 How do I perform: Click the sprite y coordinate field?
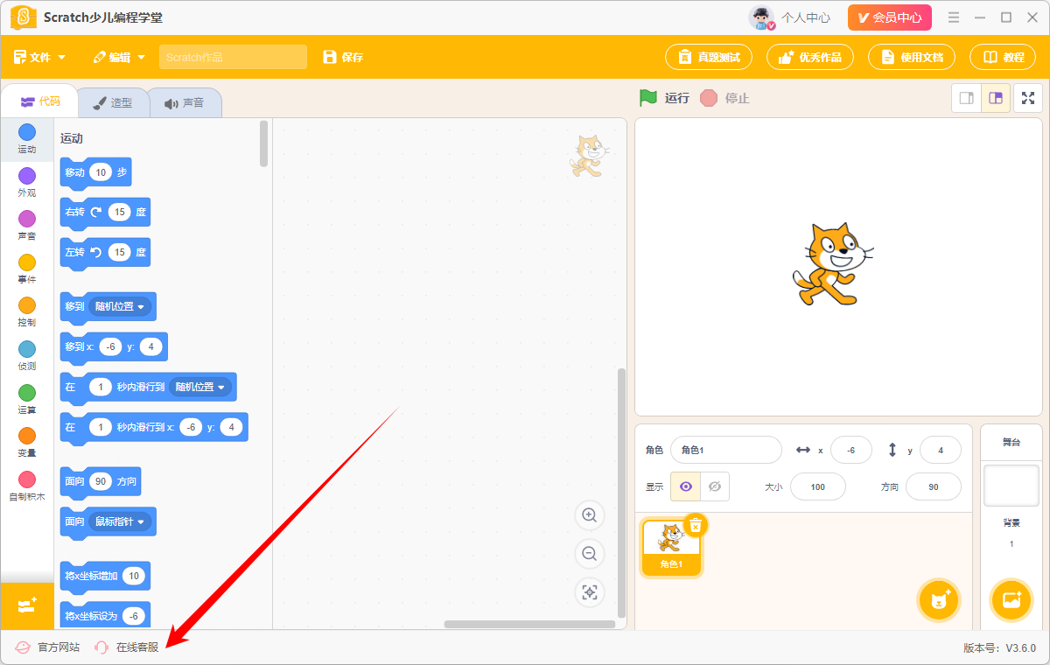[941, 450]
